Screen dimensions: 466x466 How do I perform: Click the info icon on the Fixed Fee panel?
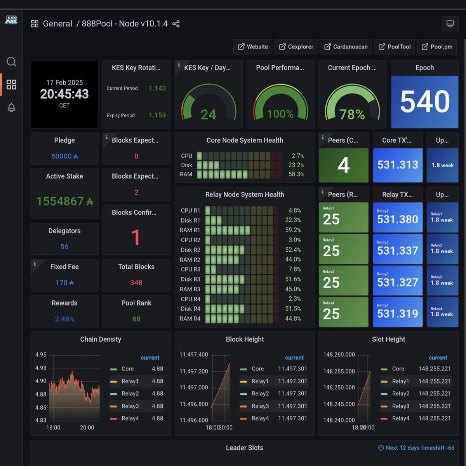35,263
